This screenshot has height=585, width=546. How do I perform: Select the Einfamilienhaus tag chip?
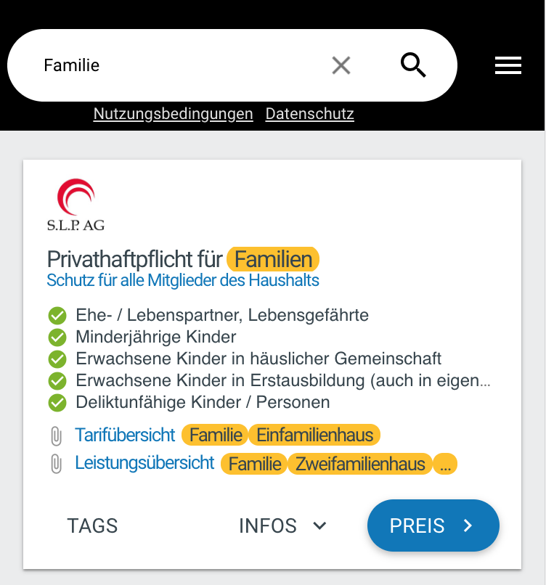tap(314, 435)
